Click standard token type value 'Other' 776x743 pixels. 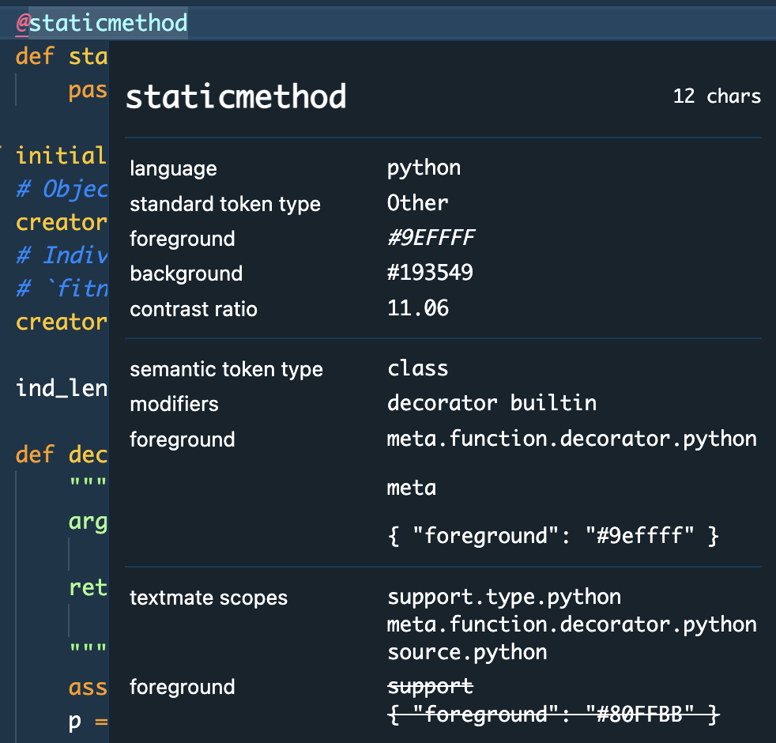coord(418,203)
